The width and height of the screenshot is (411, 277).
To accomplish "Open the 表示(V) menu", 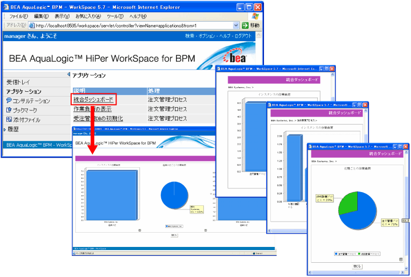I will pos(62,16).
